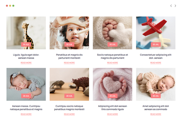Click the previous arrow chevron
Image resolution: width=182 pixels, height=126 pixels.
point(171,6)
